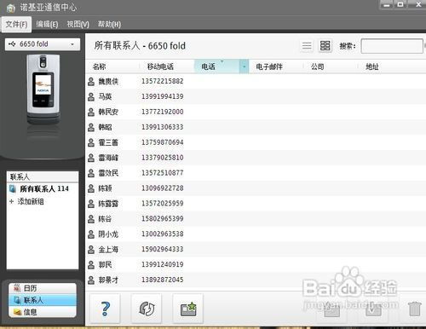426x329 pixels.
Task: Open the 文件(F) menu
Action: point(16,24)
